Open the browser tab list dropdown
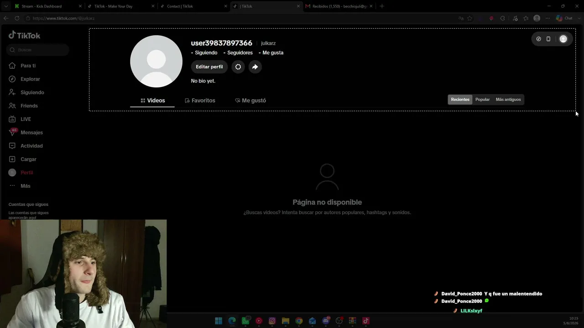This screenshot has height=328, width=584. (x=5, y=6)
